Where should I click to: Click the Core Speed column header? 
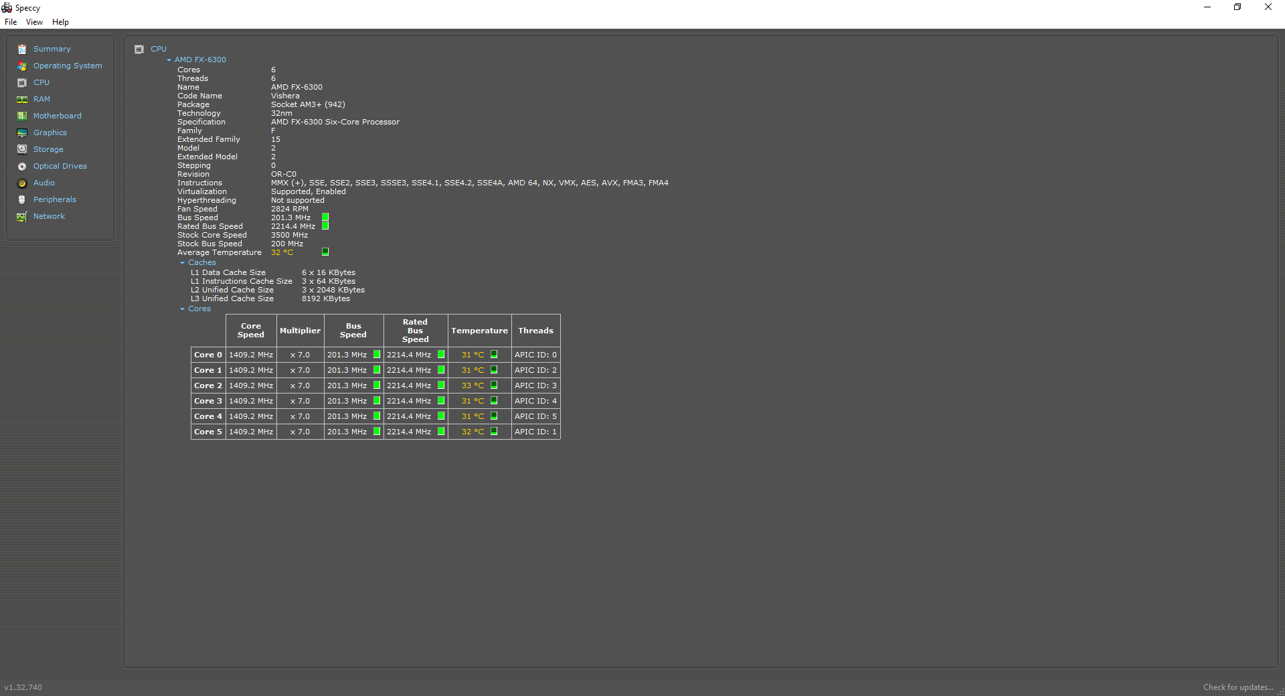click(x=251, y=331)
